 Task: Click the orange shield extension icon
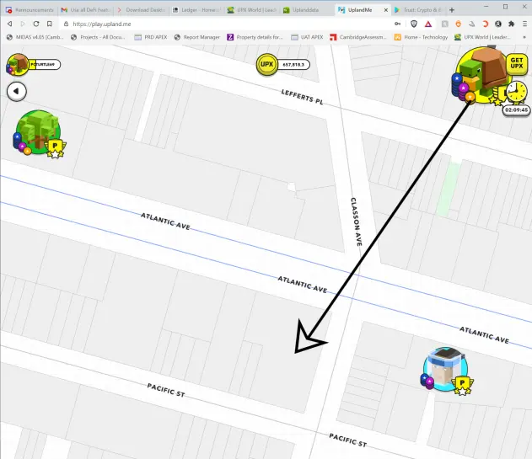click(x=459, y=24)
